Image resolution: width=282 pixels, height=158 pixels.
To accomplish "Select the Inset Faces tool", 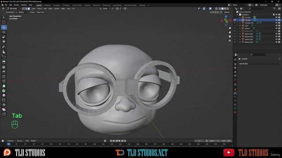I will [4, 67].
